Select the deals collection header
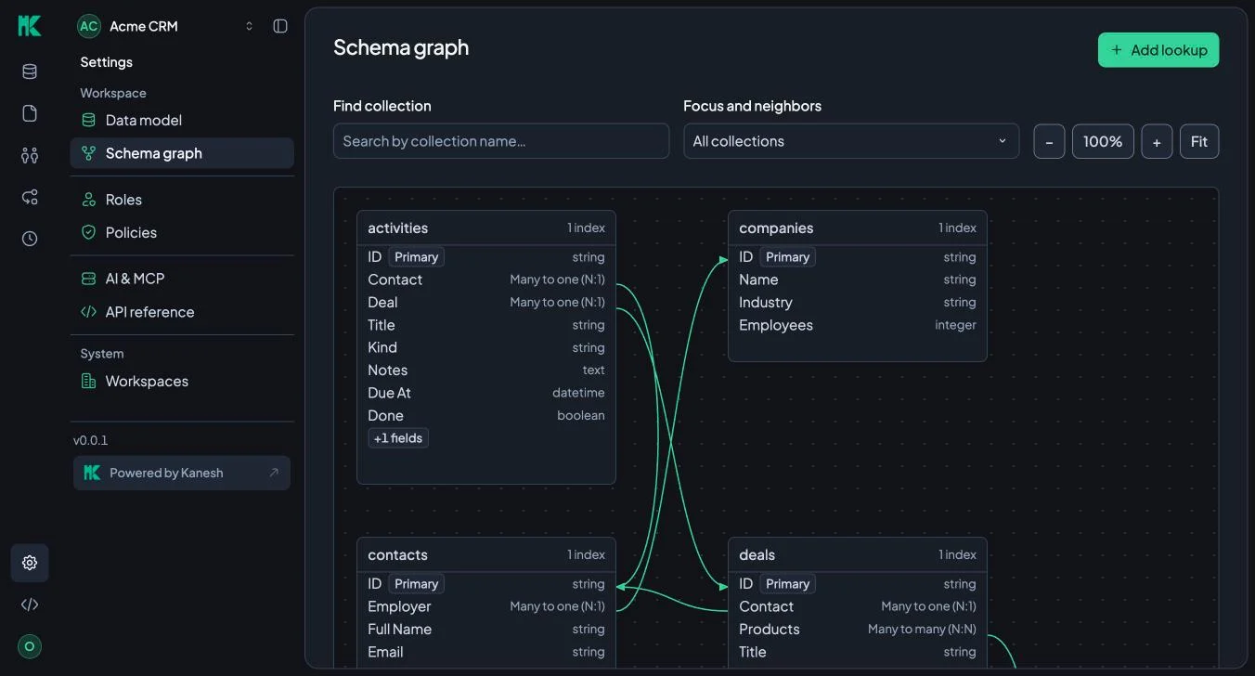1255x676 pixels. tap(858, 555)
